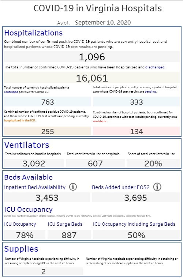The height and width of the screenshot is (278, 183).
Task: Click the red 'ventilator' text
Action: pos(100,121)
